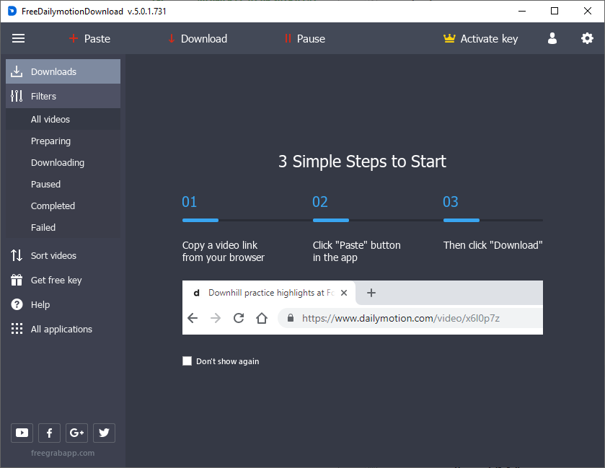
Task: Check Don't show again box
Action: point(187,361)
